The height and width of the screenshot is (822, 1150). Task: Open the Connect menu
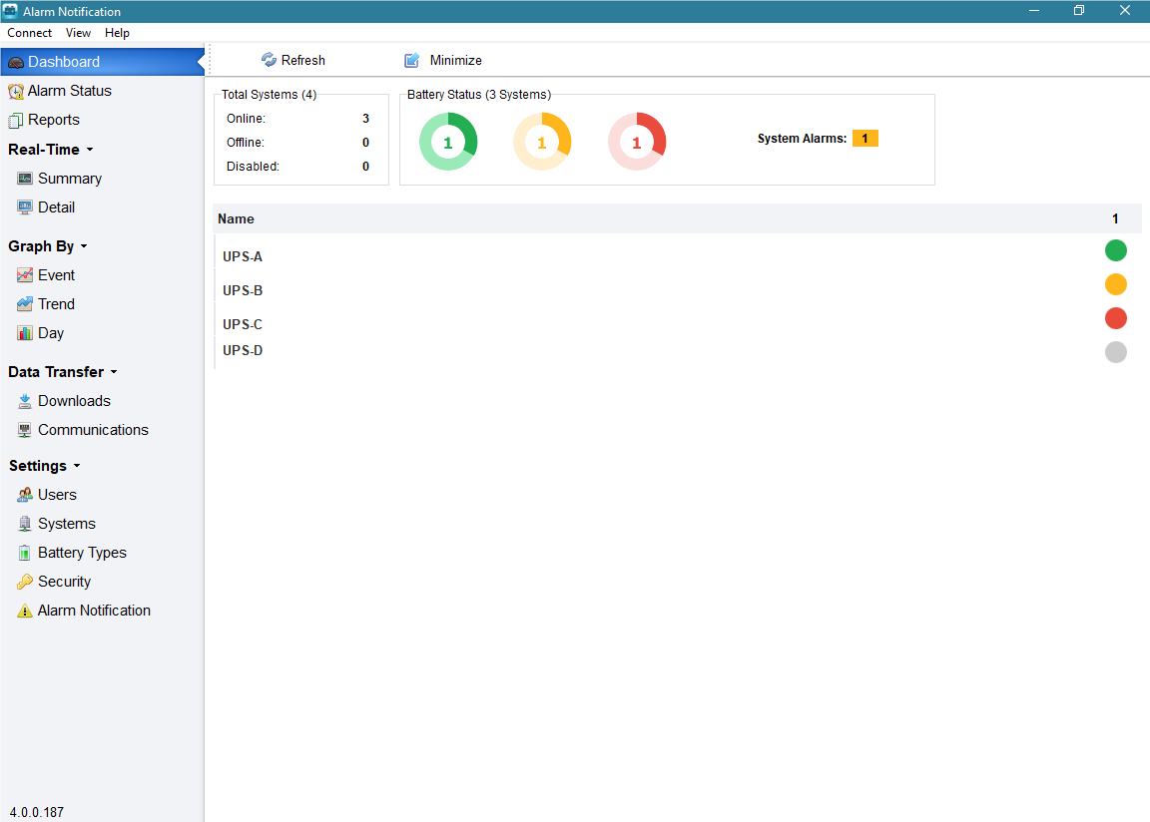click(x=29, y=33)
